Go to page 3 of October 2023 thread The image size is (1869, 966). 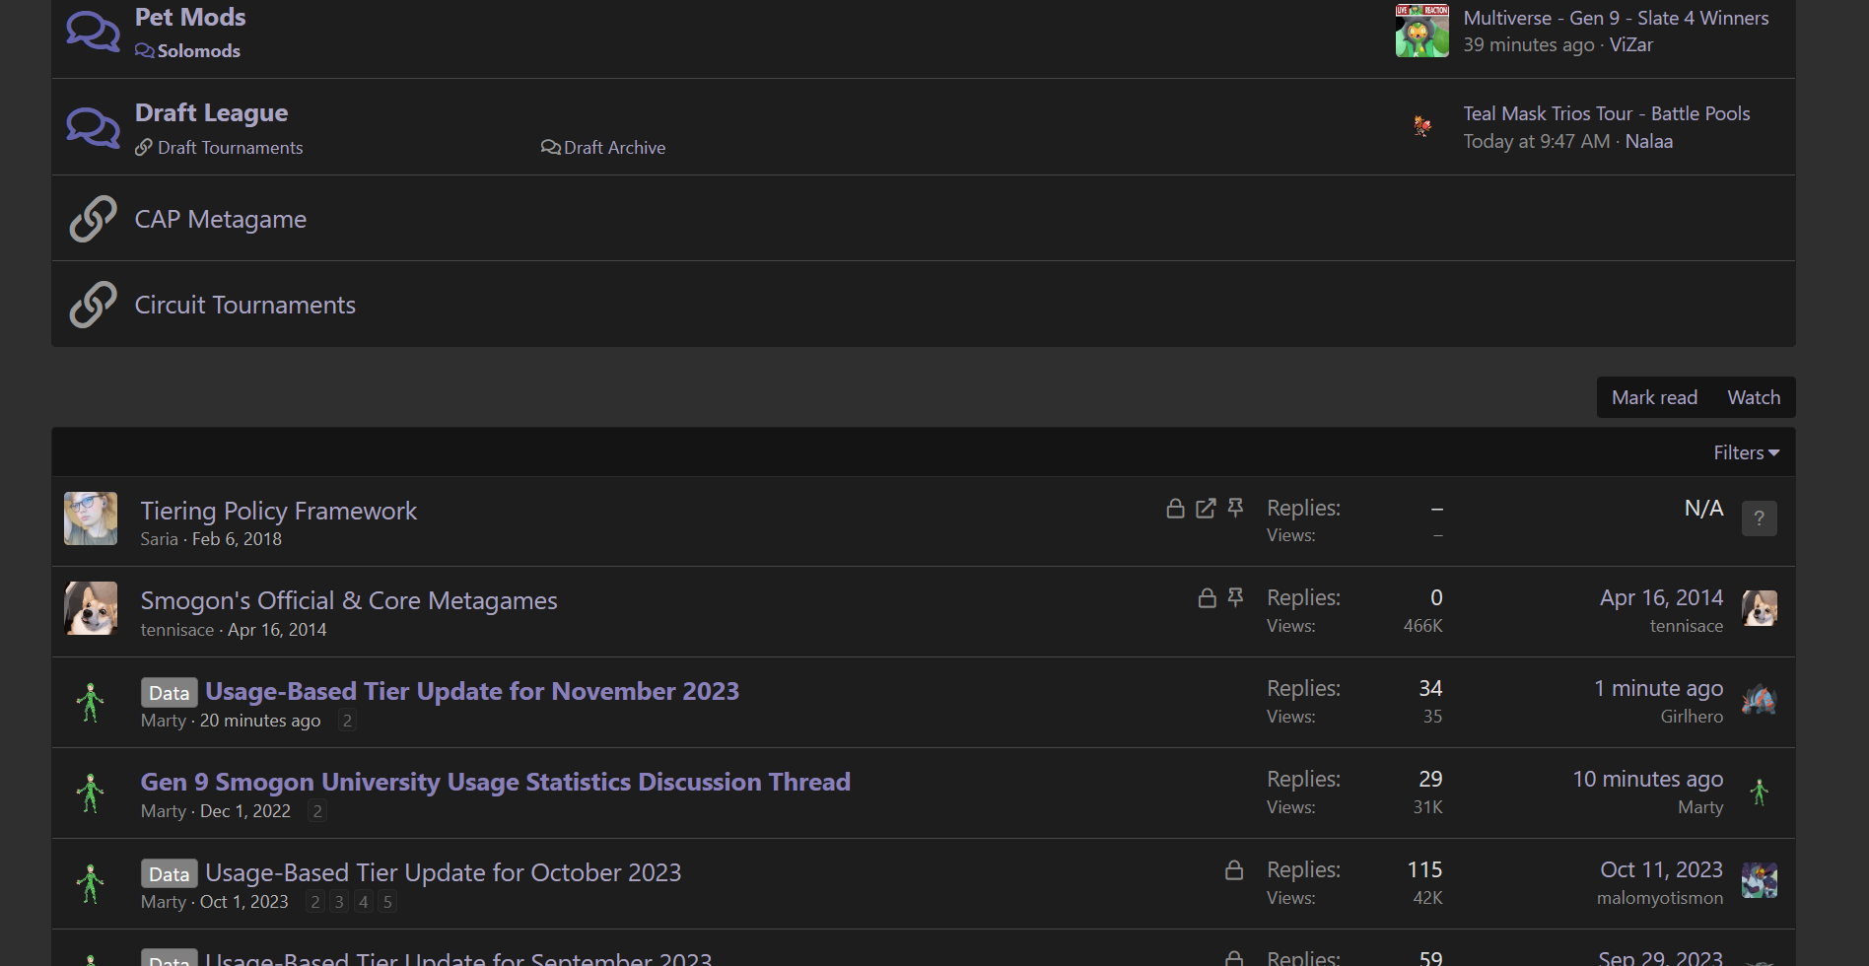(x=339, y=902)
